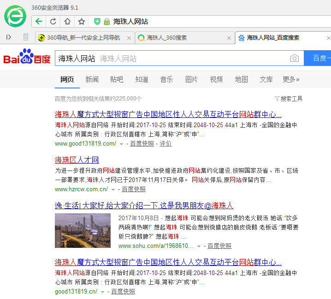Switch to 音乐 search category

166,80
